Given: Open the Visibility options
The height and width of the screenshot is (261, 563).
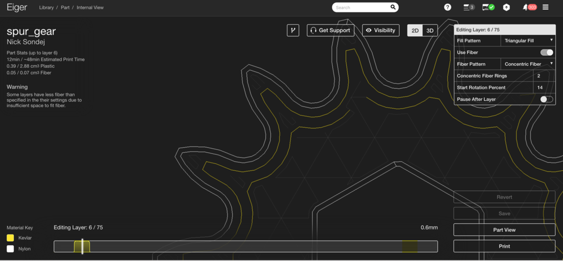Looking at the screenshot, I should [380, 31].
